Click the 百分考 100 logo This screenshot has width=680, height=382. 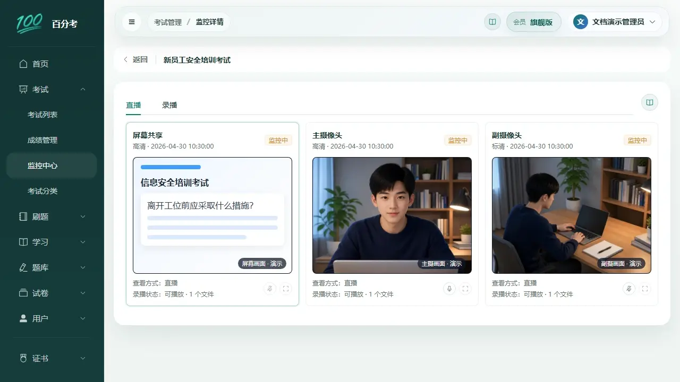(x=30, y=23)
